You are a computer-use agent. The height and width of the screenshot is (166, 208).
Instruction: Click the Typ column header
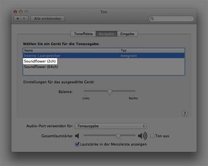click(152, 50)
